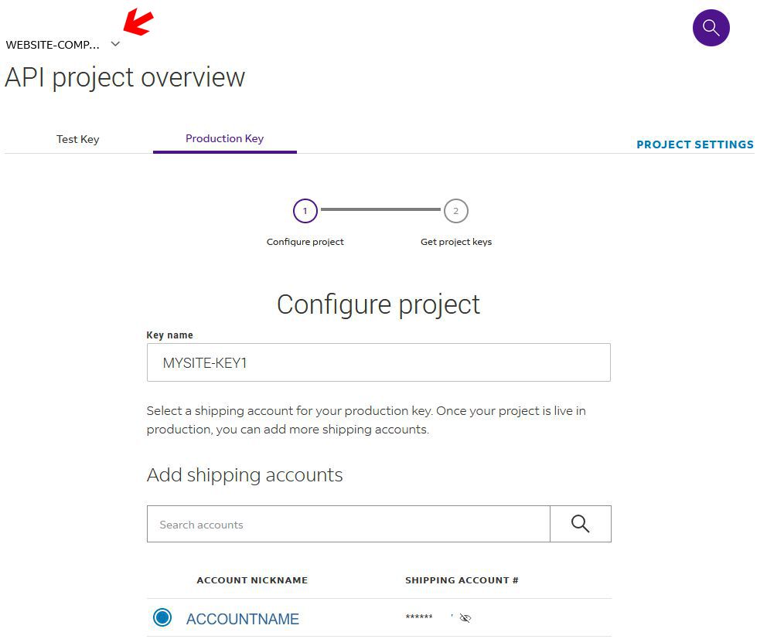Expand the project selector chevron
Viewport: 767px width, 639px height.
115,44
